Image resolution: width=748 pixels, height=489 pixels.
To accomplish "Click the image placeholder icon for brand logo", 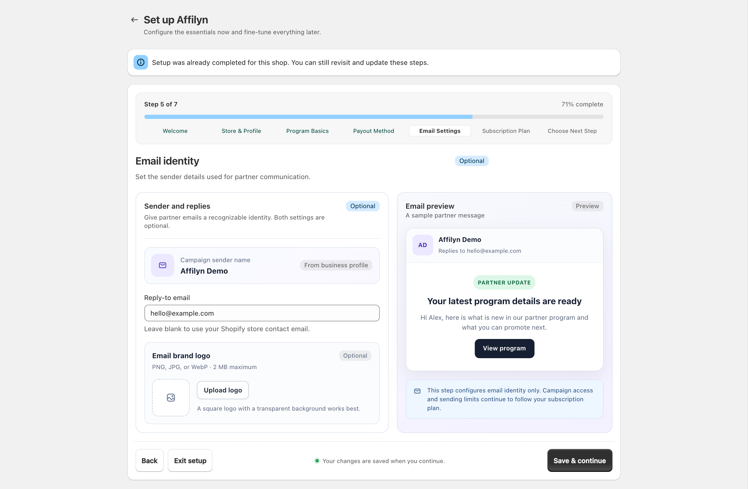I will 171,398.
